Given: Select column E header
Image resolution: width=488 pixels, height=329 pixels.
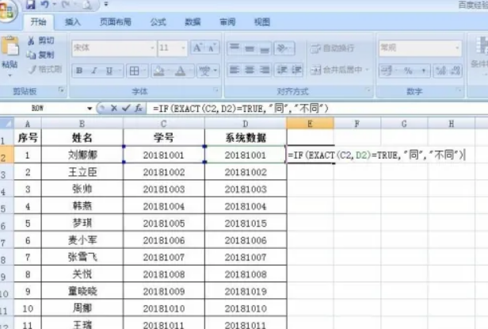Looking at the screenshot, I should (x=310, y=124).
